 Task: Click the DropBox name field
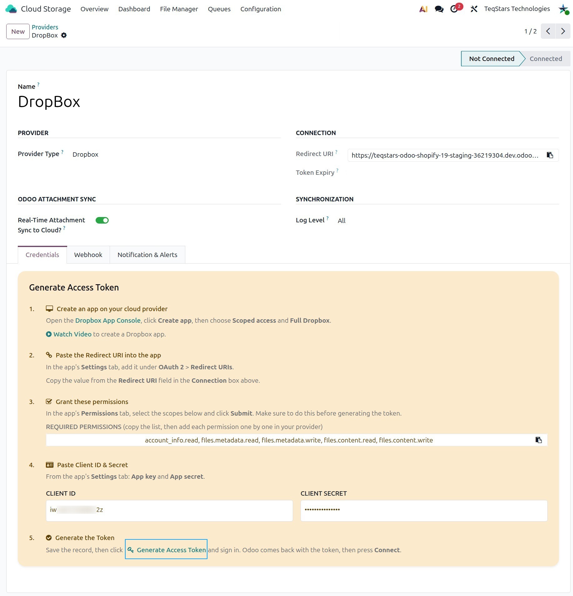tap(49, 102)
